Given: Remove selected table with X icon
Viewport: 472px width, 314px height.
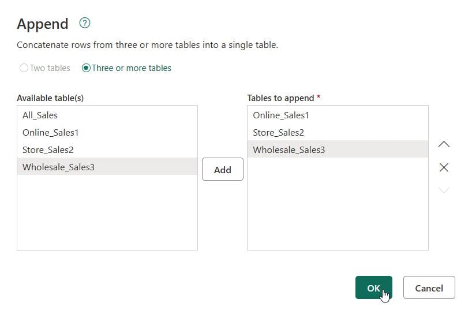Looking at the screenshot, I should click(444, 167).
